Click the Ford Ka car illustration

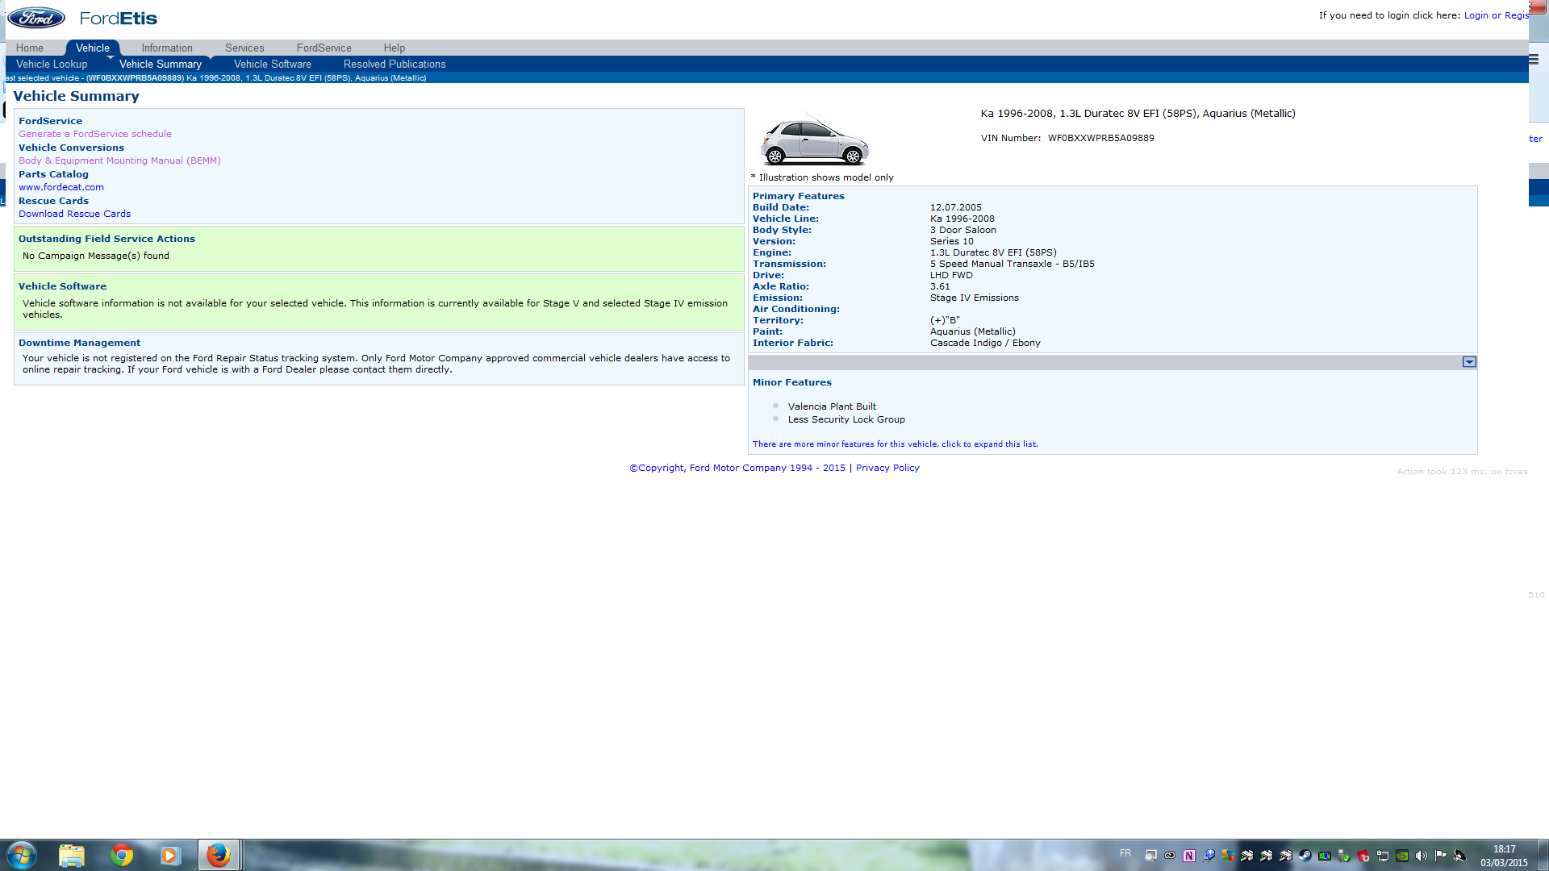tap(815, 140)
